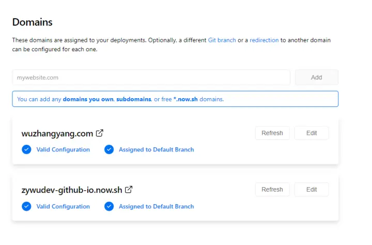Click Valid Configuration label under zywudev-github-io.now.sh
The image size is (372, 245).
(x=63, y=206)
